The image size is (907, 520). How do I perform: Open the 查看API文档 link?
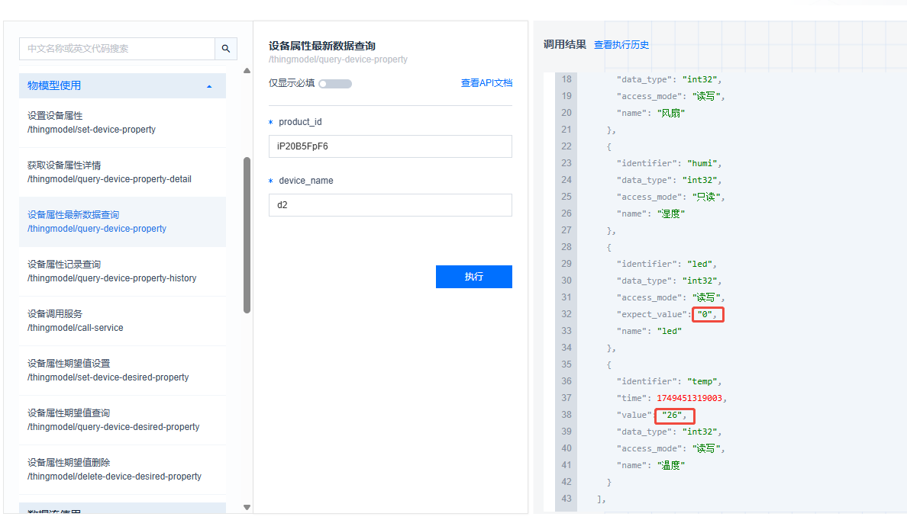486,83
